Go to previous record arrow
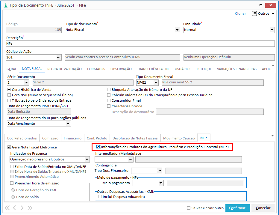Screen dimensions: 279x215 point(15,208)
